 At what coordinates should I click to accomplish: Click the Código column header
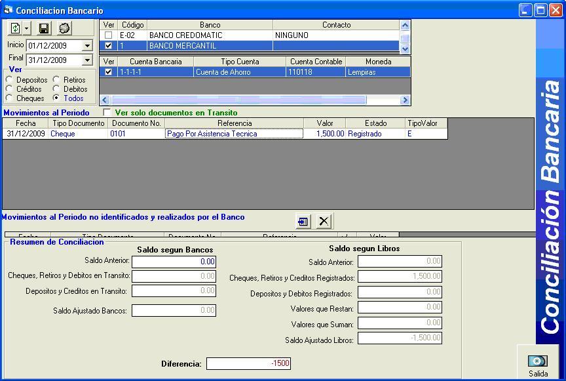(x=132, y=25)
